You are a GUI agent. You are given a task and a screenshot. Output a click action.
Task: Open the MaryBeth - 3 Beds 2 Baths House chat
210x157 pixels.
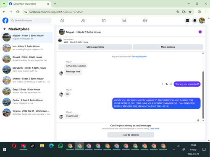[x=27, y=69]
